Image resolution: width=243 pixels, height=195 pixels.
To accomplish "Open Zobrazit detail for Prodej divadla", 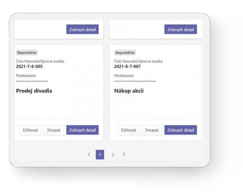I will pos(82,130).
